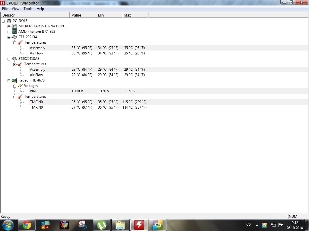Image resolution: width=309 pixels, height=231 pixels.
Task: Click the Voltages lightning icon
Action: (20, 86)
